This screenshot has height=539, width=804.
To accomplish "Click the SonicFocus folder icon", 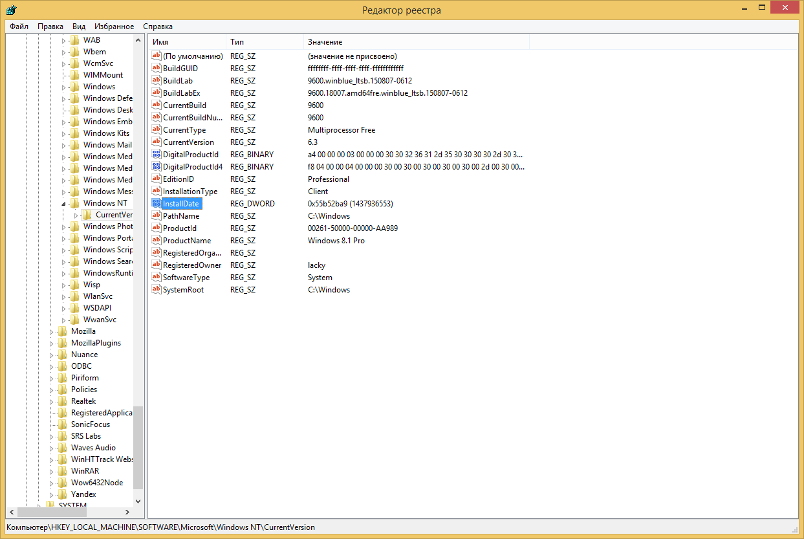I will pyautogui.click(x=63, y=424).
